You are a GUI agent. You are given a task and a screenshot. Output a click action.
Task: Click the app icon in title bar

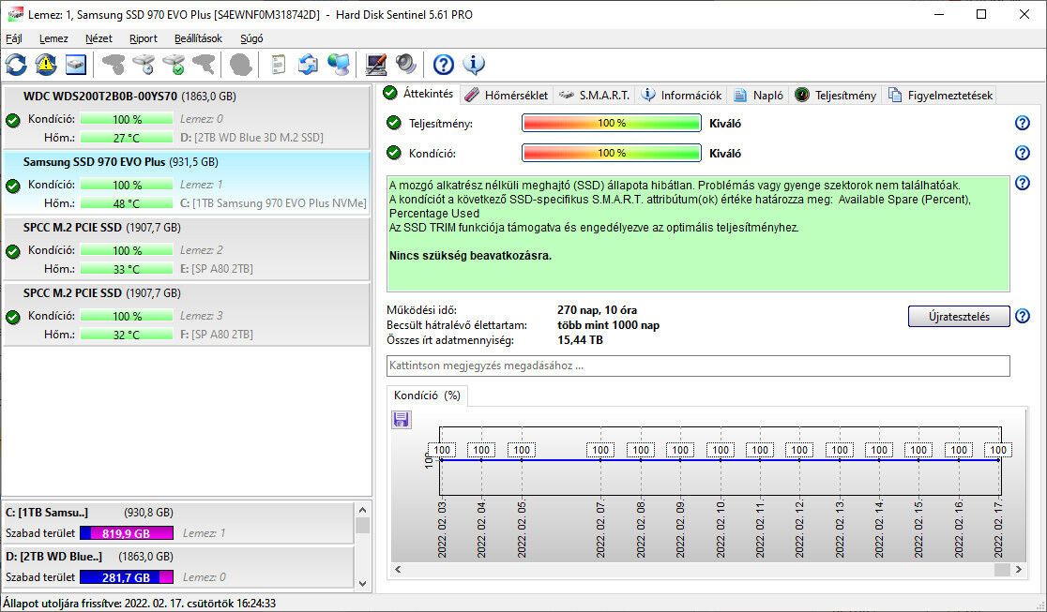tap(14, 14)
